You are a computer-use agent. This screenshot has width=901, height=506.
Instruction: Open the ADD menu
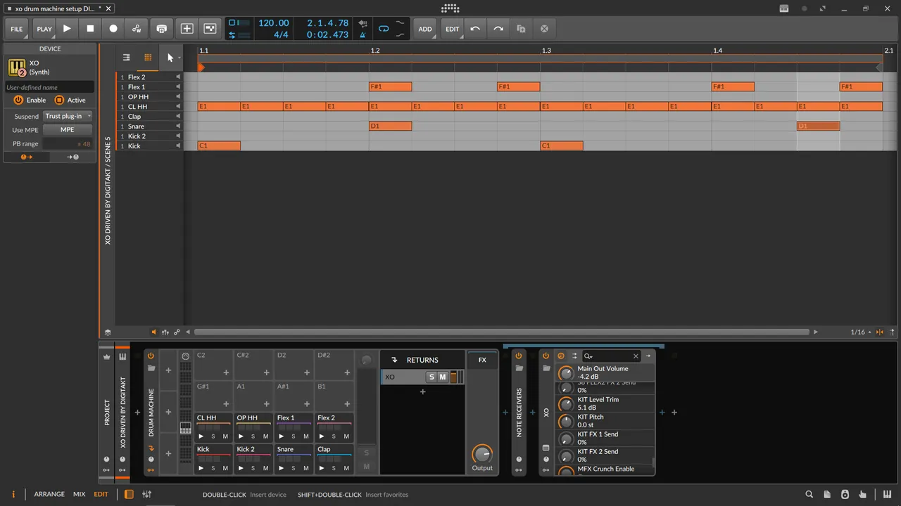(x=425, y=29)
